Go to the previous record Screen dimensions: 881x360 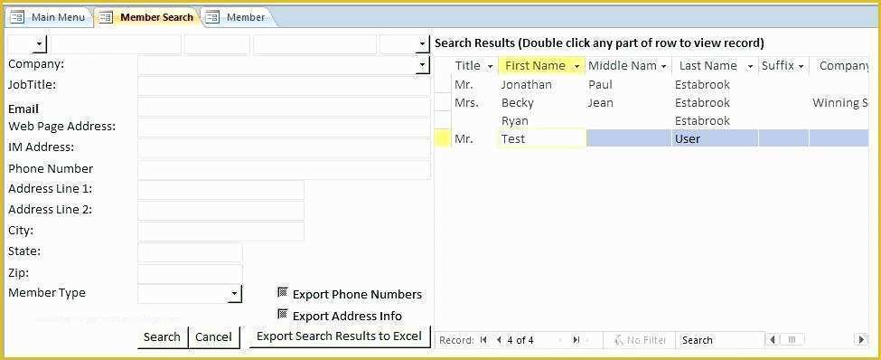[499, 340]
